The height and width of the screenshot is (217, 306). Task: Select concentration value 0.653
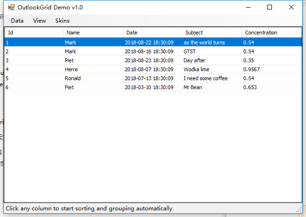pyautogui.click(x=271, y=87)
